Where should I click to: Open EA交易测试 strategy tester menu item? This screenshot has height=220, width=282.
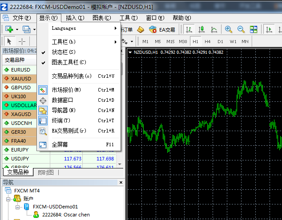pyautogui.click(x=79, y=131)
